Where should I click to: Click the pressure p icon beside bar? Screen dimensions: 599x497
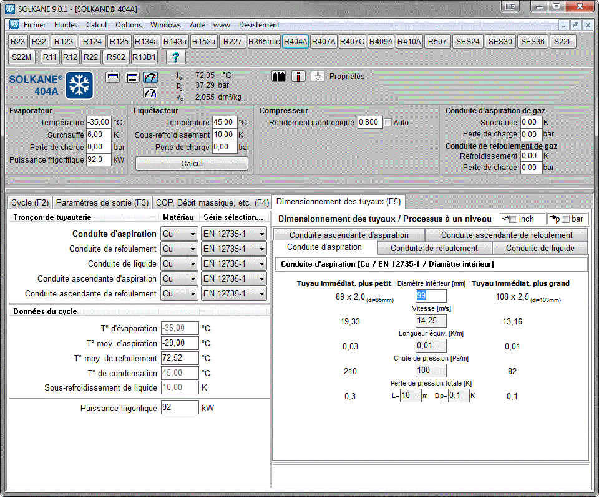click(554, 219)
